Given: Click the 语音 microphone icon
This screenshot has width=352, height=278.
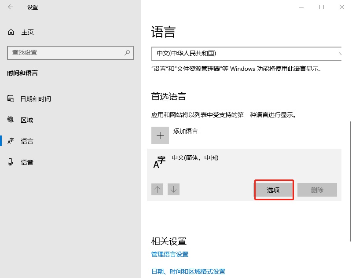Looking at the screenshot, I should click(10, 162).
